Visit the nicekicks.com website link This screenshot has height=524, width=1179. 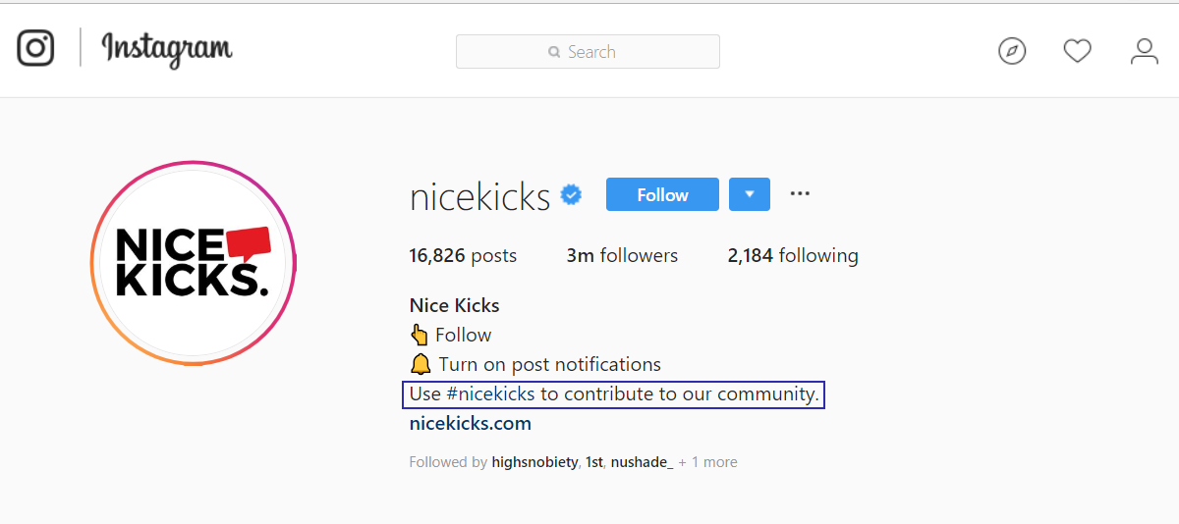click(x=471, y=424)
